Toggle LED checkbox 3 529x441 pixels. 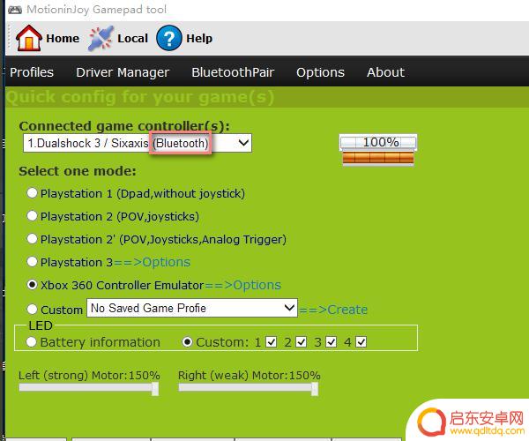click(x=332, y=342)
